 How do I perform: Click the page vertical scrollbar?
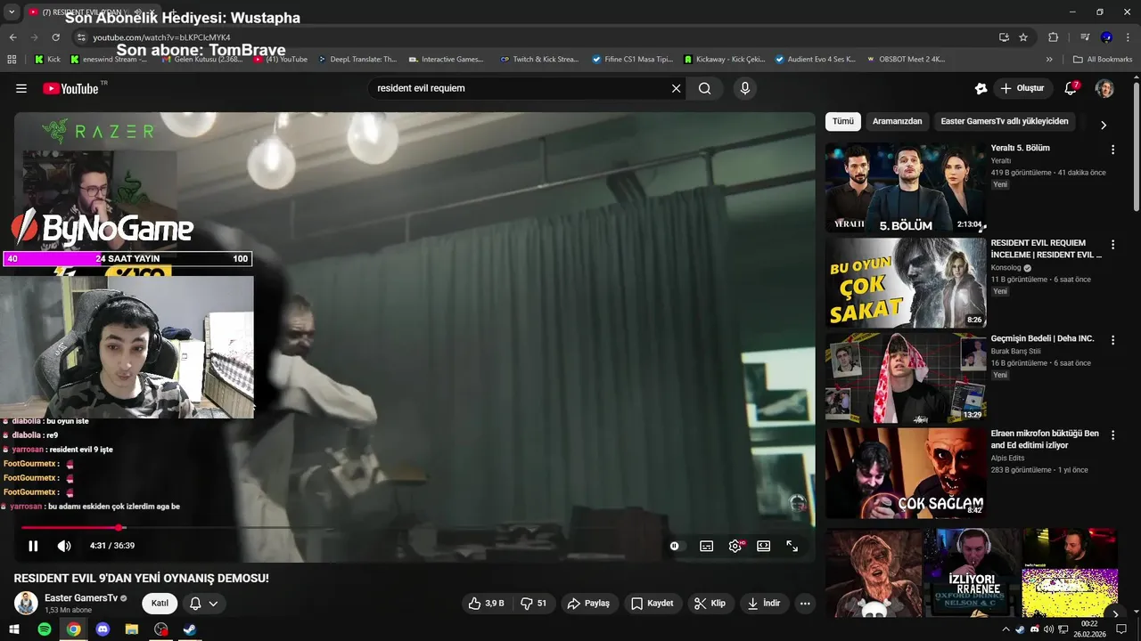1136,147
